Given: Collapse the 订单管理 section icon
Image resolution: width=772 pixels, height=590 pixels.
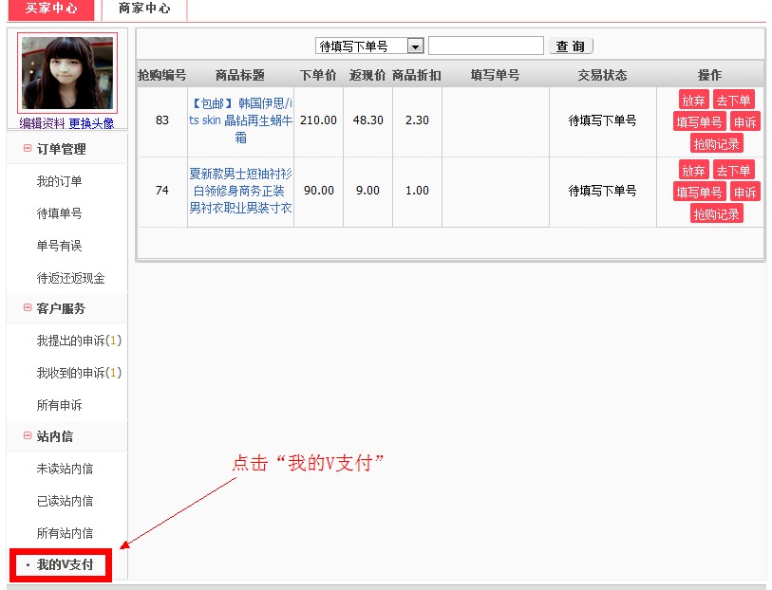Looking at the screenshot, I should (28, 148).
